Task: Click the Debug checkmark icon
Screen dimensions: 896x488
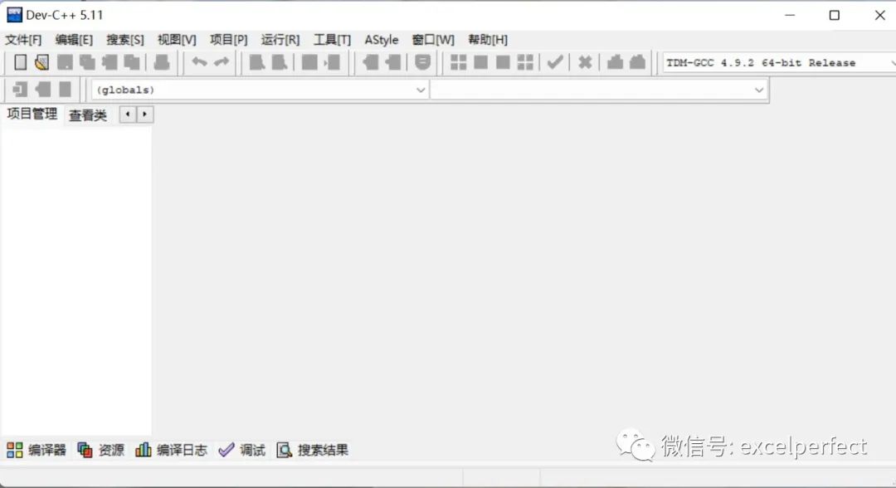Action: 555,62
